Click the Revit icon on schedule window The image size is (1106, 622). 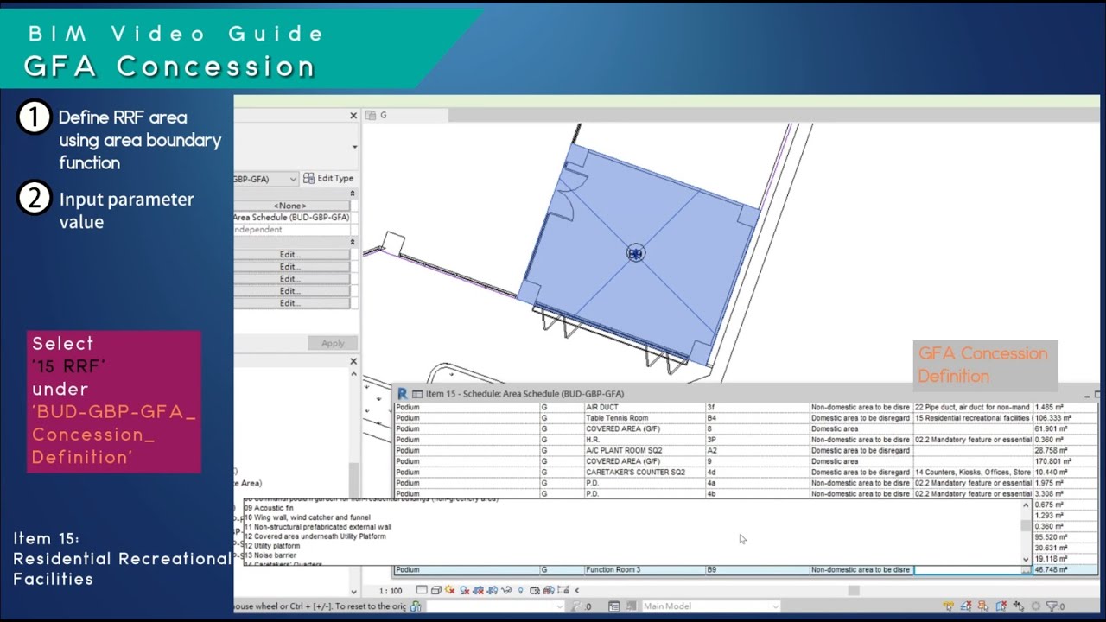point(402,393)
